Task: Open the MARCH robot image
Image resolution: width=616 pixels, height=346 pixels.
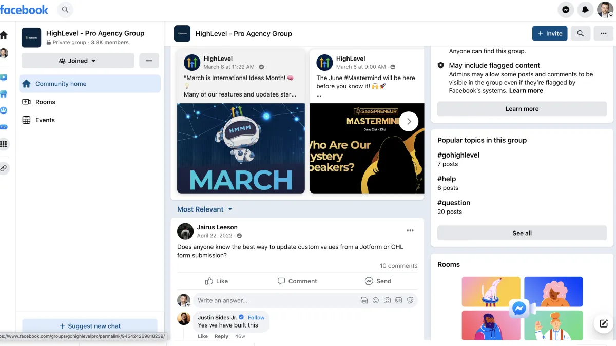Action: [x=241, y=148]
